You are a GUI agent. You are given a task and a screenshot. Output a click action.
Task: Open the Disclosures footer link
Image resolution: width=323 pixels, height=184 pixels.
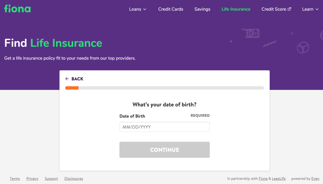pyautogui.click(x=73, y=178)
